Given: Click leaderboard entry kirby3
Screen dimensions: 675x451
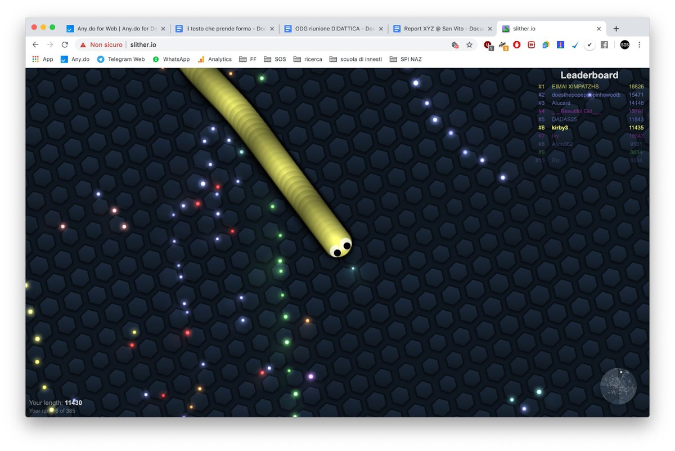Looking at the screenshot, I should click(560, 128).
